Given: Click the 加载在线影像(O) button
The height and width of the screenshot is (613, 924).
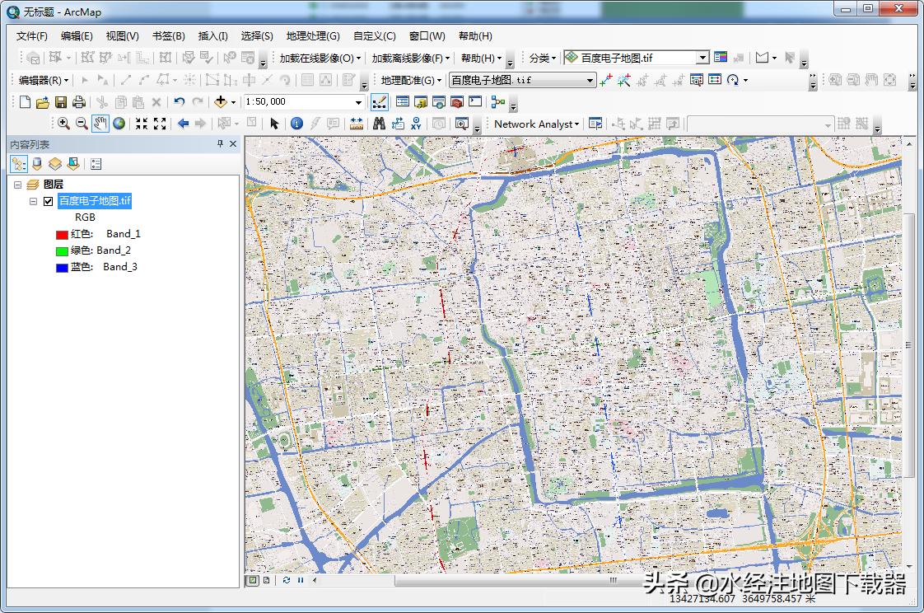Looking at the screenshot, I should (319, 58).
